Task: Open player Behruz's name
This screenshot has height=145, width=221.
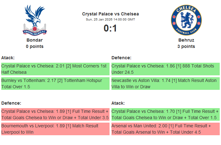Action: [x=186, y=40]
